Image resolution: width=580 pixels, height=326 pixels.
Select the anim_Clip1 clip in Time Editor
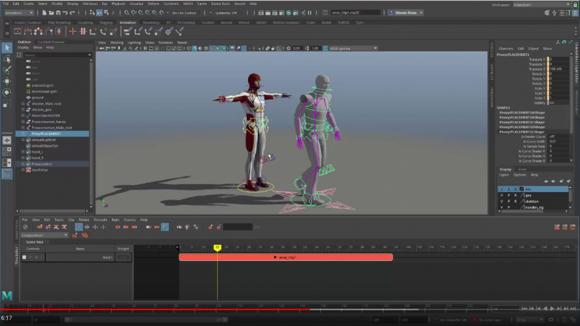pyautogui.click(x=285, y=257)
